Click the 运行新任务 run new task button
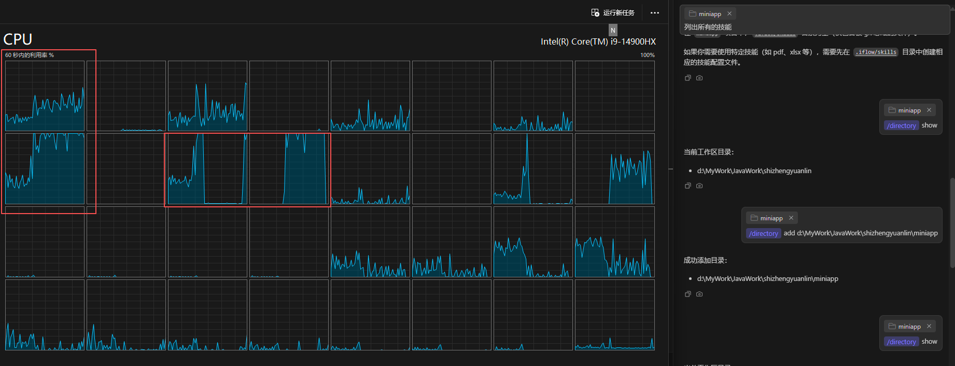Screen dimensions: 955x366 point(613,12)
